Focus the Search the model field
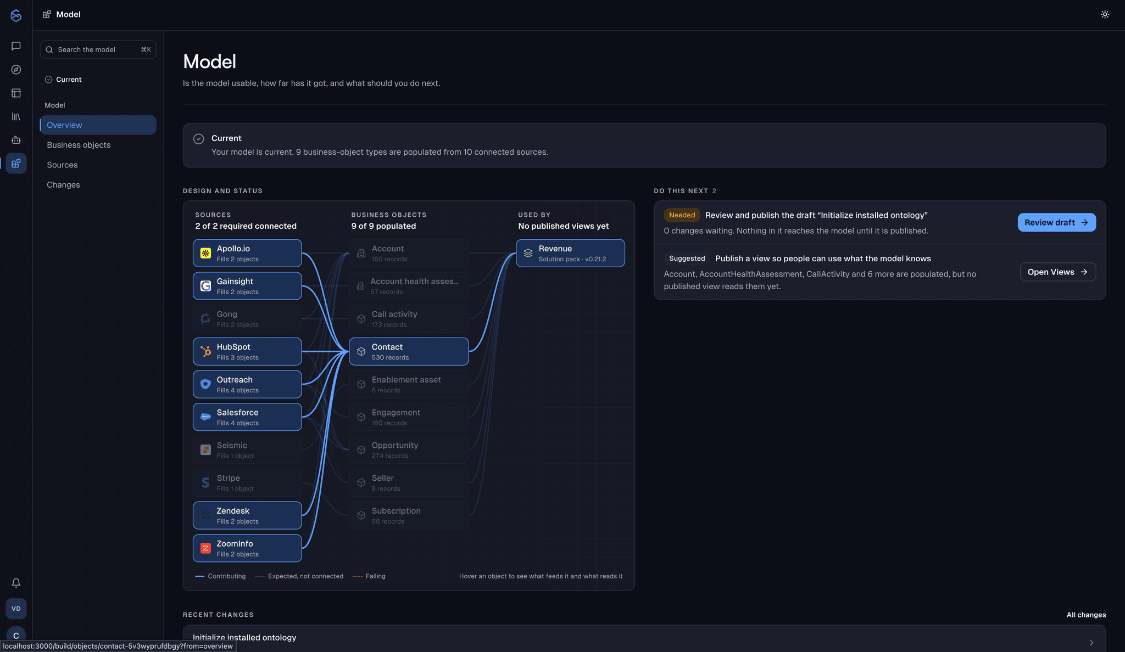Screen dimensions: 1125x652 click(x=98, y=49)
